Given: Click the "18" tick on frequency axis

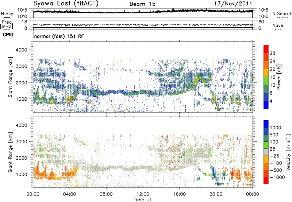Looking at the screenshot, I should point(24,22).
